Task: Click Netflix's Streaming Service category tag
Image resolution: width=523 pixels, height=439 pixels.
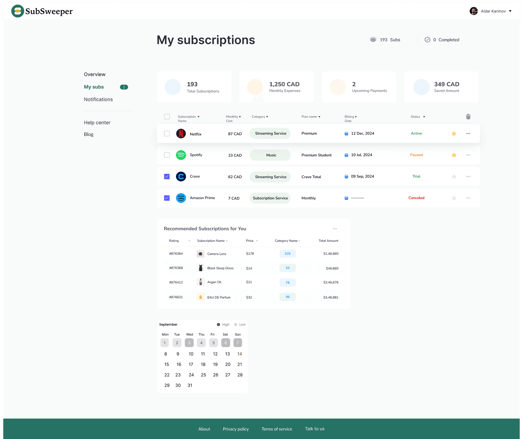Action: [270, 134]
